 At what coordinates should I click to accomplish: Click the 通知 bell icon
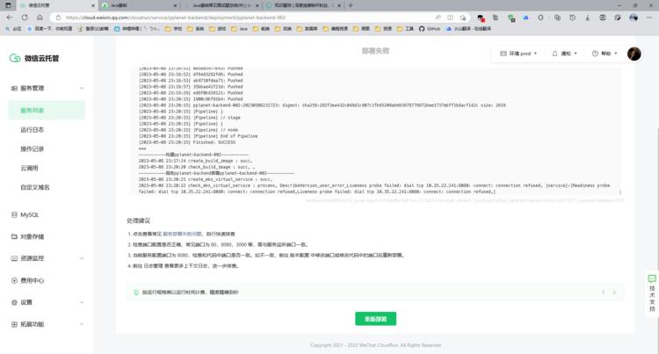click(554, 54)
